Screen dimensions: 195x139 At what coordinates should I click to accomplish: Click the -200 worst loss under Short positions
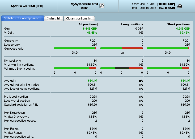(x=187, y=101)
